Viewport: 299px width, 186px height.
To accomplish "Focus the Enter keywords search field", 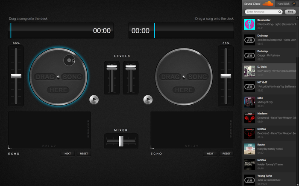I will coord(261,12).
